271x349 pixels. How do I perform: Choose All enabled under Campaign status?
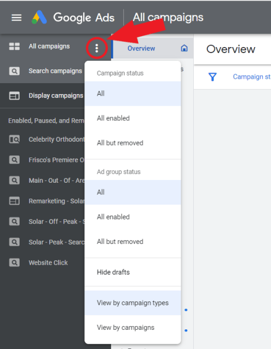coord(132,118)
